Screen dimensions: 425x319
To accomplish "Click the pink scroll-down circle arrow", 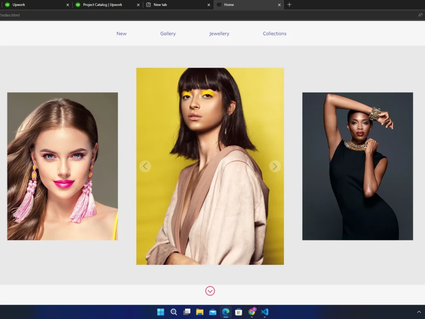I will (x=210, y=291).
